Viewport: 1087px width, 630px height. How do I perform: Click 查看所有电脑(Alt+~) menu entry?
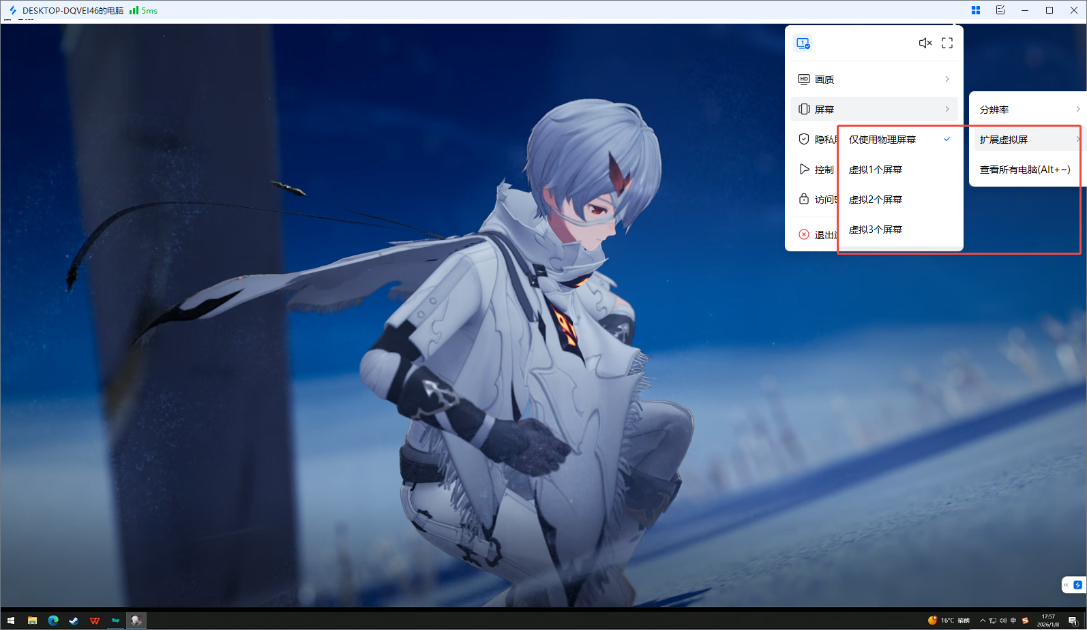[x=1025, y=170]
